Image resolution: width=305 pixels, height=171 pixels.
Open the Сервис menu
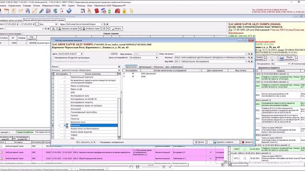point(71,6)
